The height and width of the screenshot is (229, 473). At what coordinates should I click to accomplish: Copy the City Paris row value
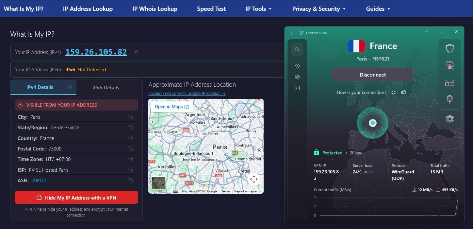click(x=131, y=117)
